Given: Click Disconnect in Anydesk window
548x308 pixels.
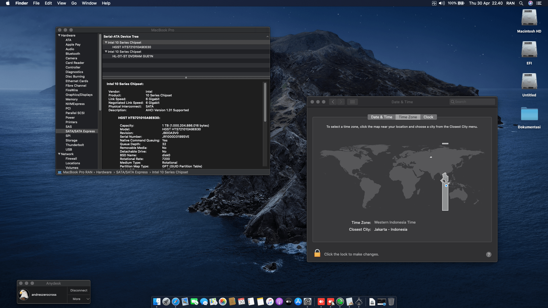Looking at the screenshot, I should [79, 290].
